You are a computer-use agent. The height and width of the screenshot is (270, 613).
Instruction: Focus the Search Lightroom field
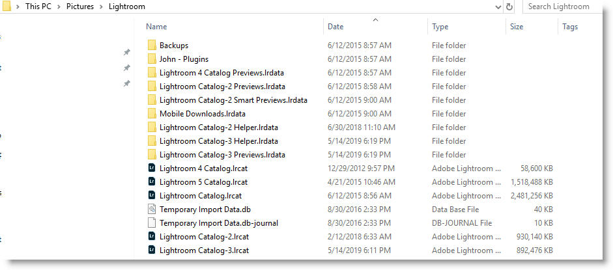(x=562, y=7)
